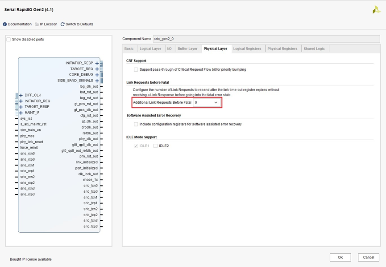Enable Critical Request Flow pass-through checkbox
The width and height of the screenshot is (386, 267).
click(x=136, y=70)
